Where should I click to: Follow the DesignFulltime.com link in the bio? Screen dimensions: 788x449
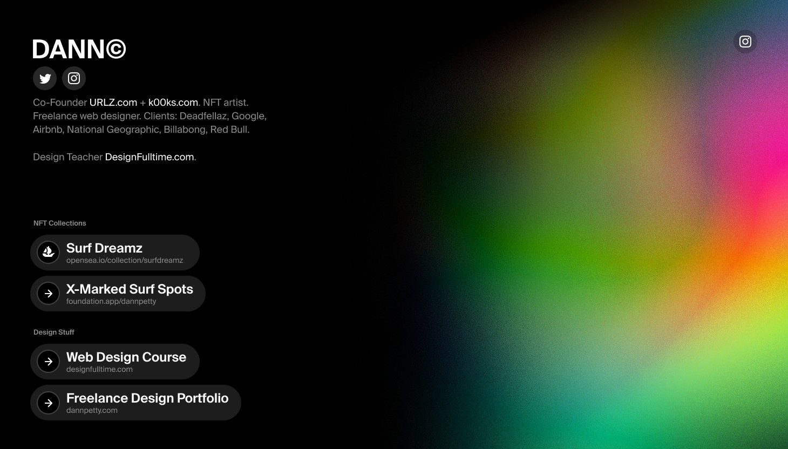coord(150,157)
